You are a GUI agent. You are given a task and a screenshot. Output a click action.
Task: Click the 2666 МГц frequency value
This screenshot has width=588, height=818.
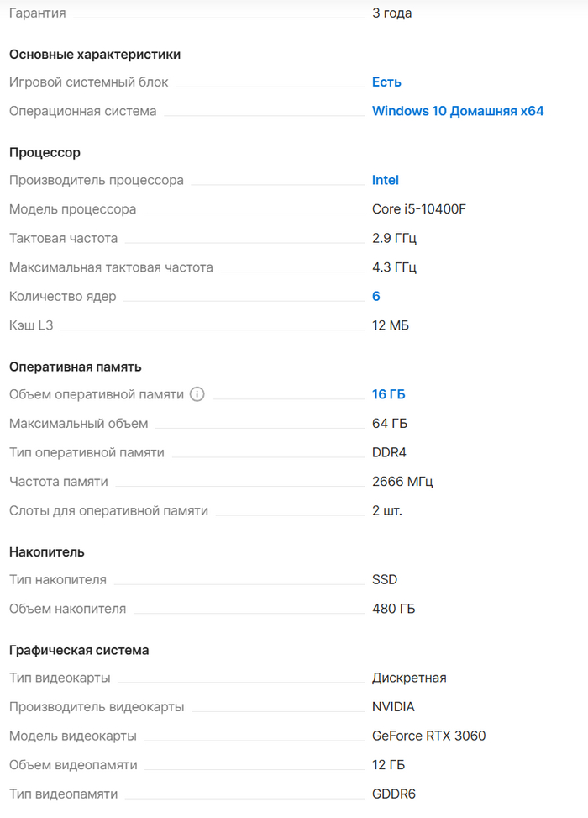tap(402, 482)
